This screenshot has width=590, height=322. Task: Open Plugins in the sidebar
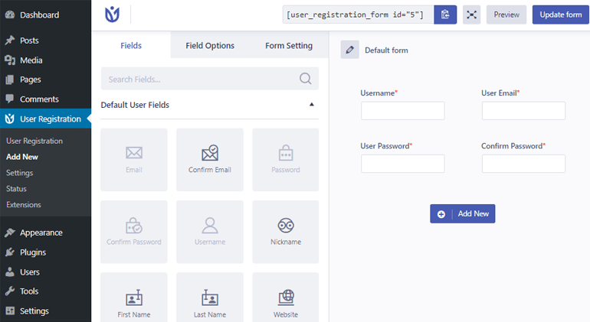coord(45,252)
